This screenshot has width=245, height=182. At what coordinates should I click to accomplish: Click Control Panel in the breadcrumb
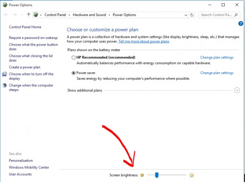click(x=55, y=15)
